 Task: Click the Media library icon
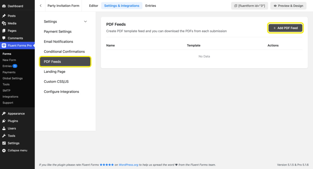(4, 23)
